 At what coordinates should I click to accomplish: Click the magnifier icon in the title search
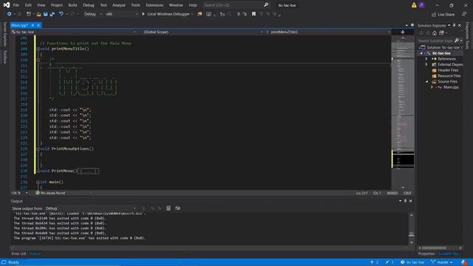tap(266, 5)
